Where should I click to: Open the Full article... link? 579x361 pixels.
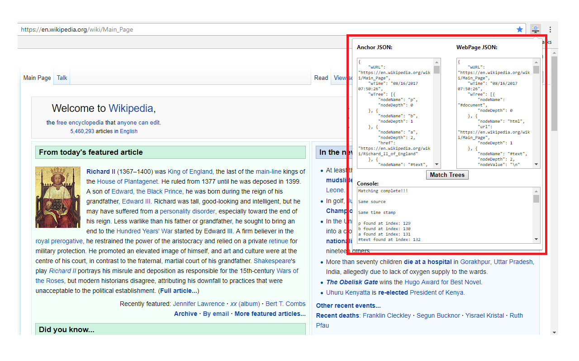pos(178,291)
